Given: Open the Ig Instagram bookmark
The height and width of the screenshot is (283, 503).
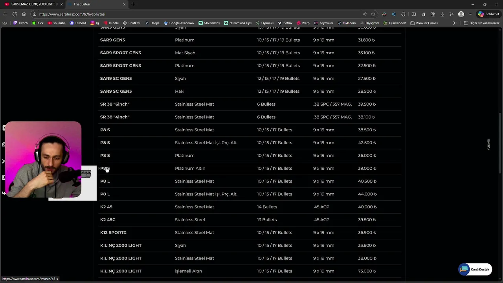Looking at the screenshot, I should [95, 23].
